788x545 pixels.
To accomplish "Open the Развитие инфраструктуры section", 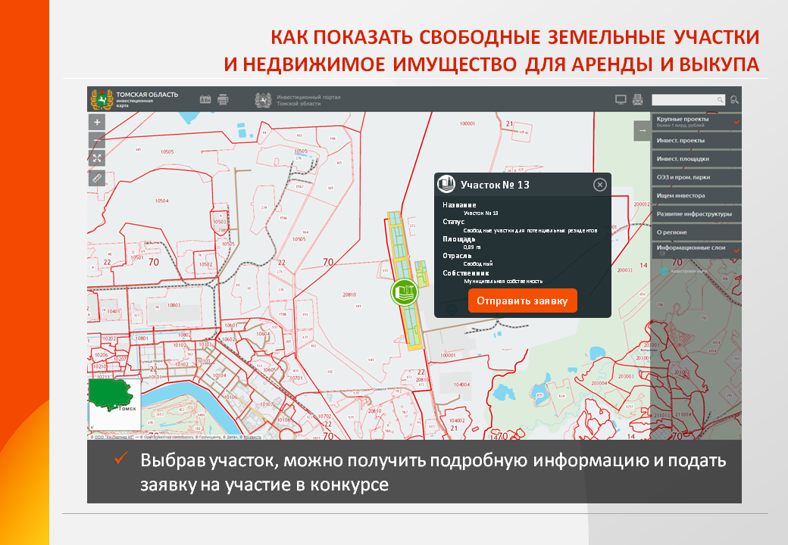I will point(696,213).
